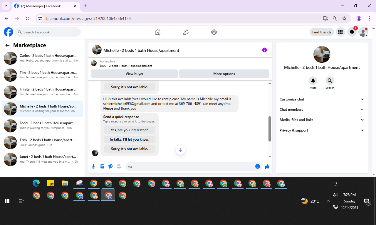Viewport: 376px width, 225px height.
Task: Select the Messenger | Facebook browser tab
Action: pyautogui.click(x=46, y=6)
